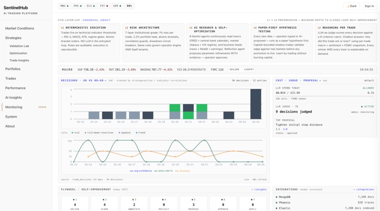Solo the squeeze strategy filter
This screenshot has height=211, width=380.
point(124,133)
